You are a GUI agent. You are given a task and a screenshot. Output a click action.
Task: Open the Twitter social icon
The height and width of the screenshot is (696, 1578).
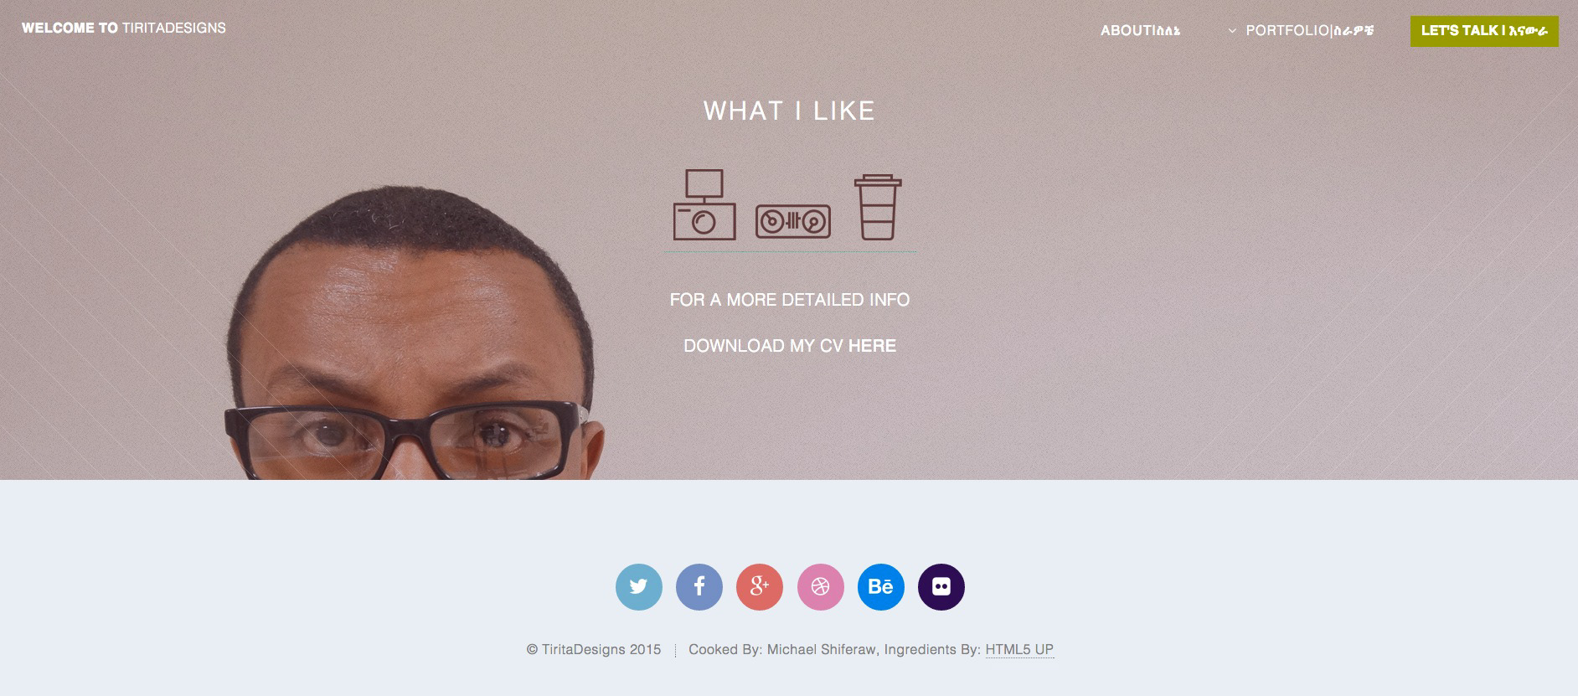coord(639,586)
